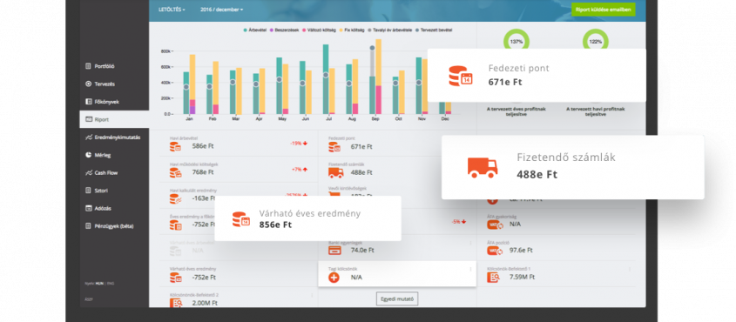736x322 pixels.
Task: Click the small Fizetendő számlák truck icon
Action: pos(335,173)
